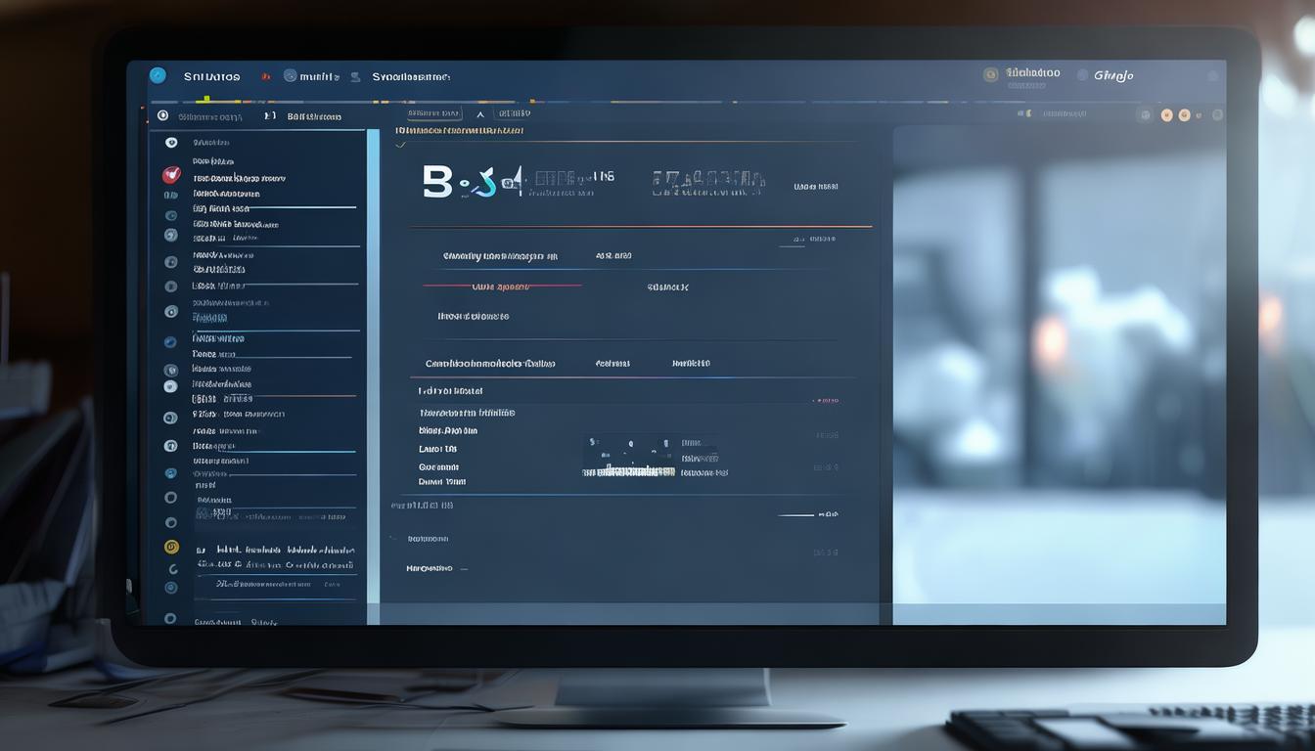Click the crescent moon icon near sidebar bottom
Image resolution: width=1315 pixels, height=751 pixels.
coord(172,567)
